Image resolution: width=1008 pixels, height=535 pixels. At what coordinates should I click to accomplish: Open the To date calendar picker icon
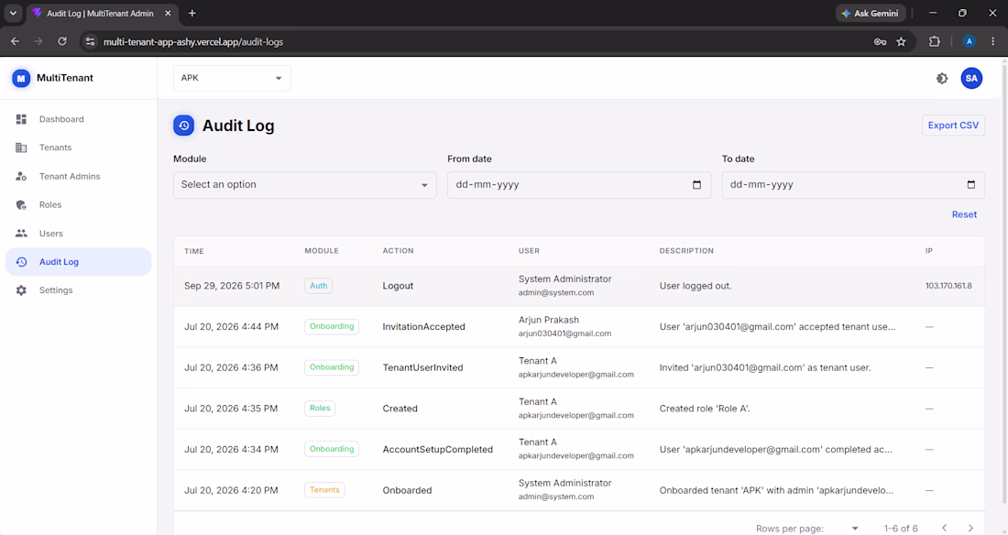(970, 185)
